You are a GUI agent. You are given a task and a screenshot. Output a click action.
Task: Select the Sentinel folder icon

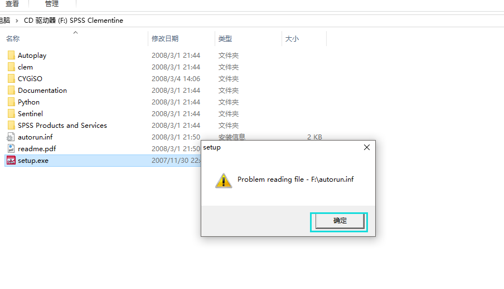[11, 114]
